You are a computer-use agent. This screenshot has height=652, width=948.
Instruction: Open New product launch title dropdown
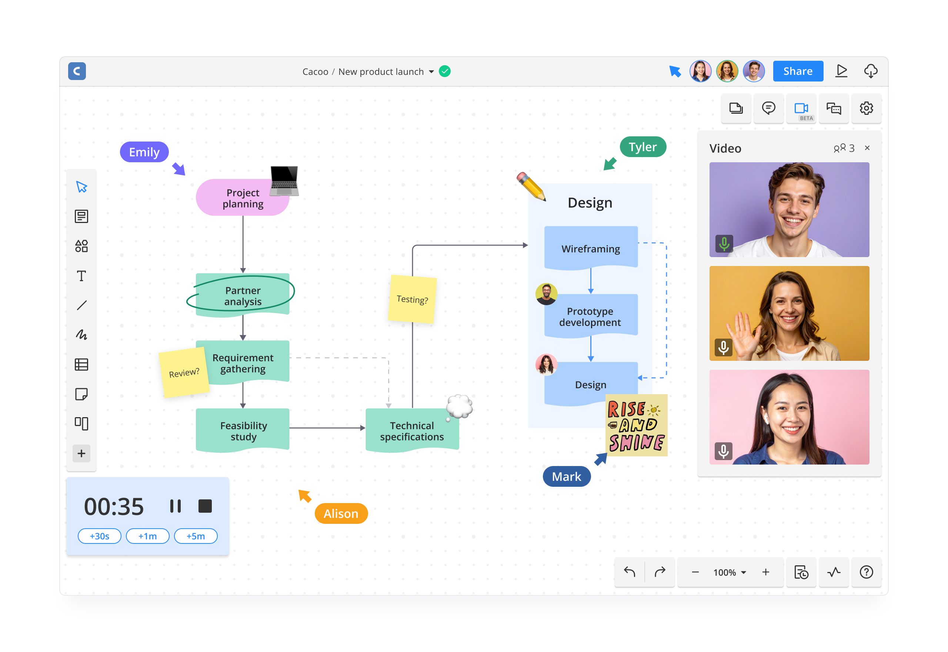pyautogui.click(x=431, y=72)
